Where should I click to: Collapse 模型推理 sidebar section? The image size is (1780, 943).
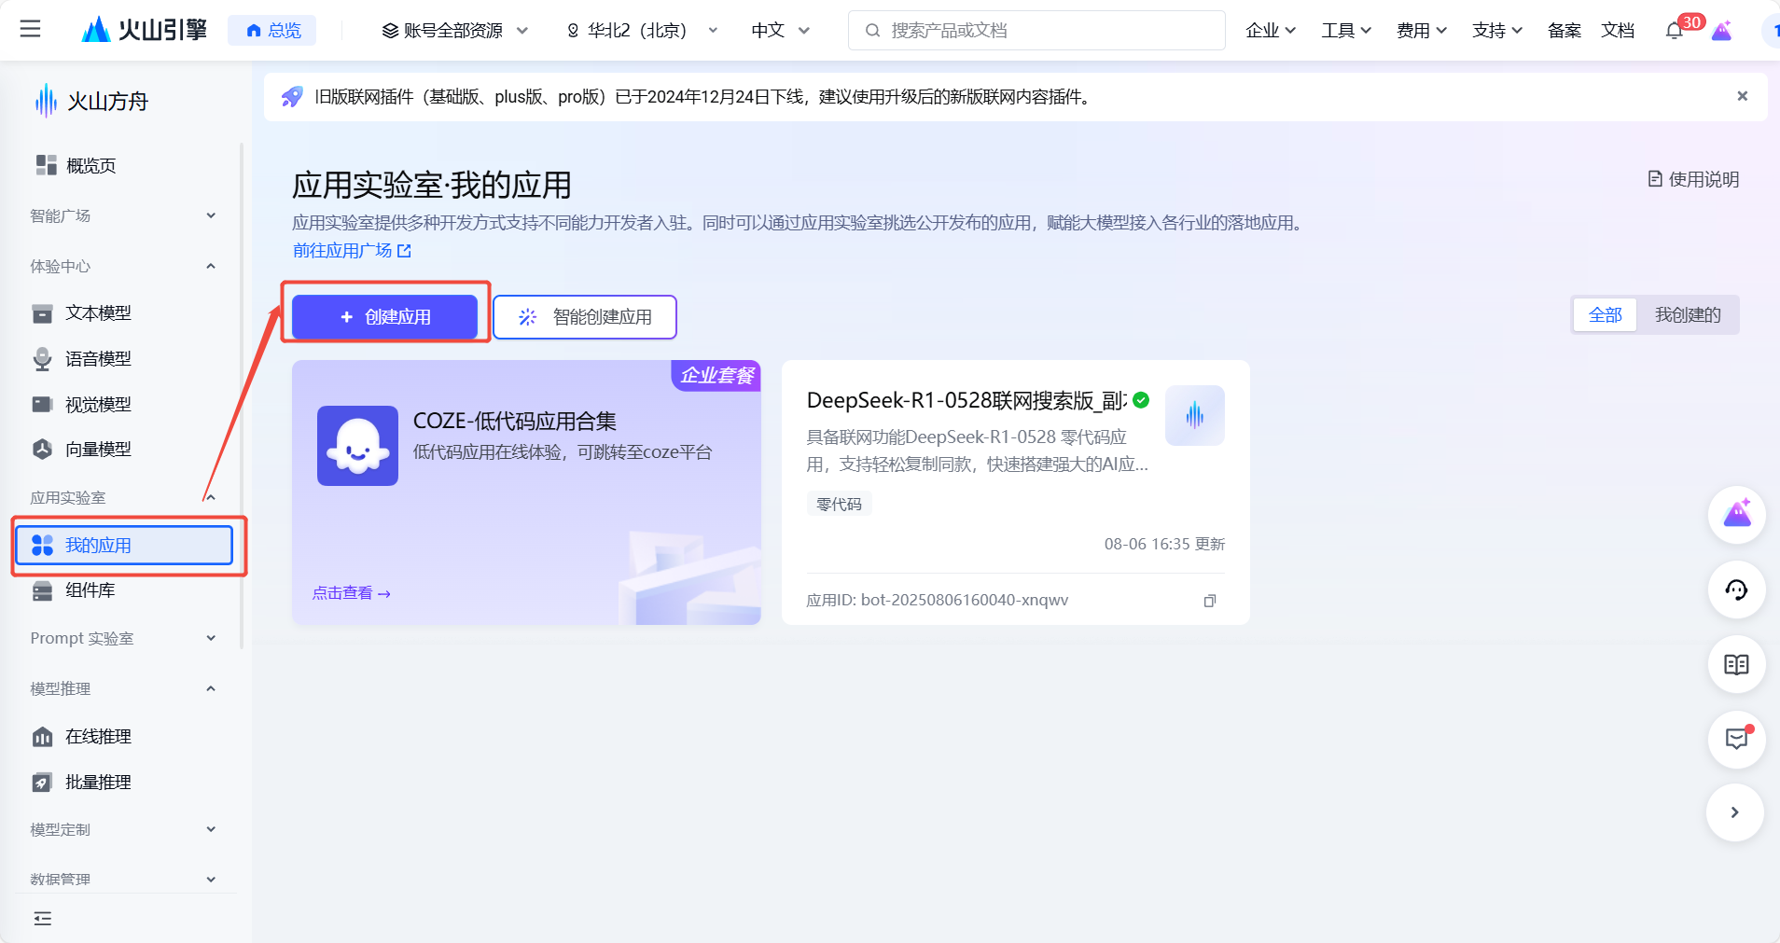coord(121,688)
